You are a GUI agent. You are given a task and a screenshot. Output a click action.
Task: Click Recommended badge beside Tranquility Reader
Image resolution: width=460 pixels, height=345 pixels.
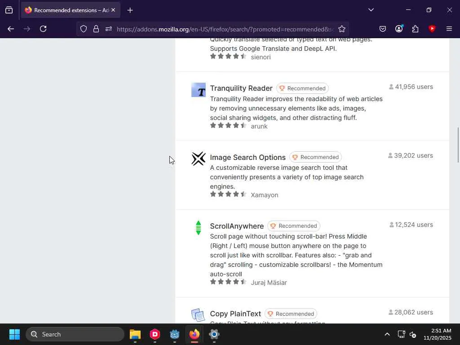tap(302, 88)
